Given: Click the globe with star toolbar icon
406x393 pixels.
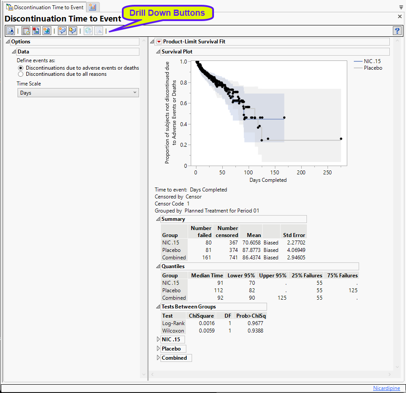Looking at the screenshot, I should point(46,31).
